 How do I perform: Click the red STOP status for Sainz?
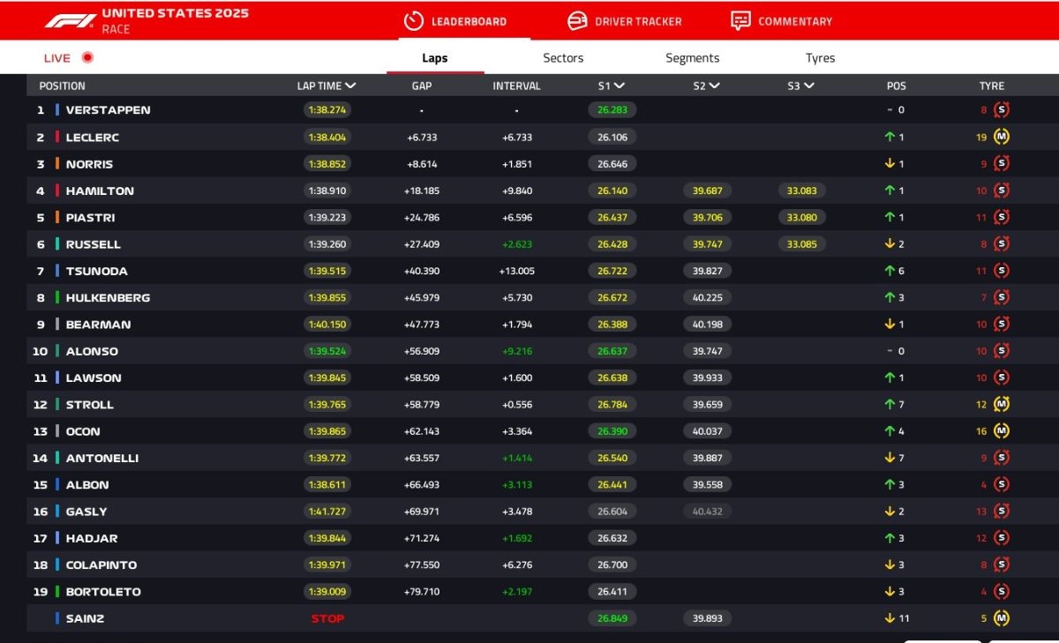click(327, 618)
